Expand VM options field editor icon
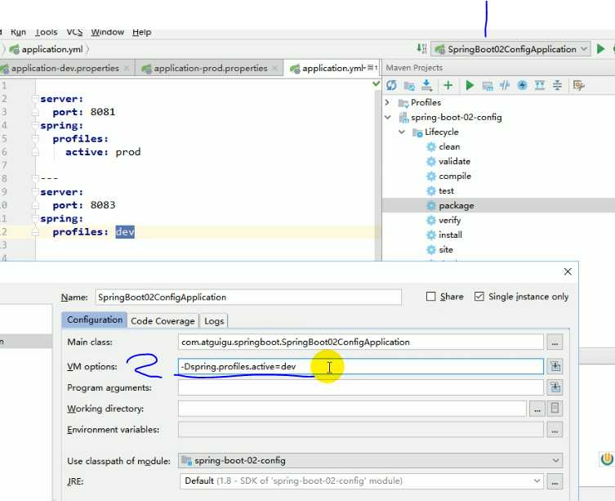 555,366
